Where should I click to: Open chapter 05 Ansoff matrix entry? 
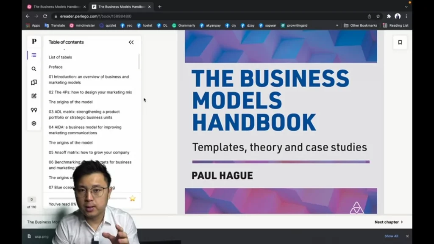tap(89, 152)
